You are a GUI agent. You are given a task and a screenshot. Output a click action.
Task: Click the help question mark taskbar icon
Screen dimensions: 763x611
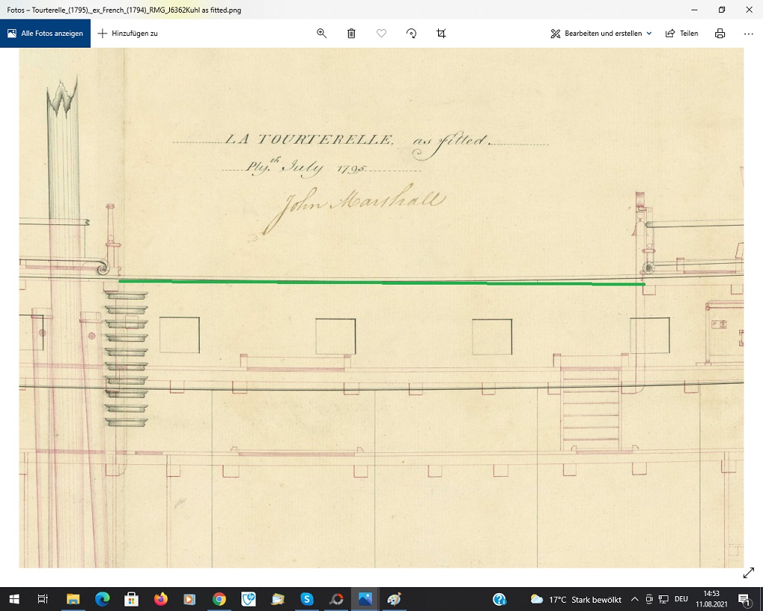coord(499,599)
